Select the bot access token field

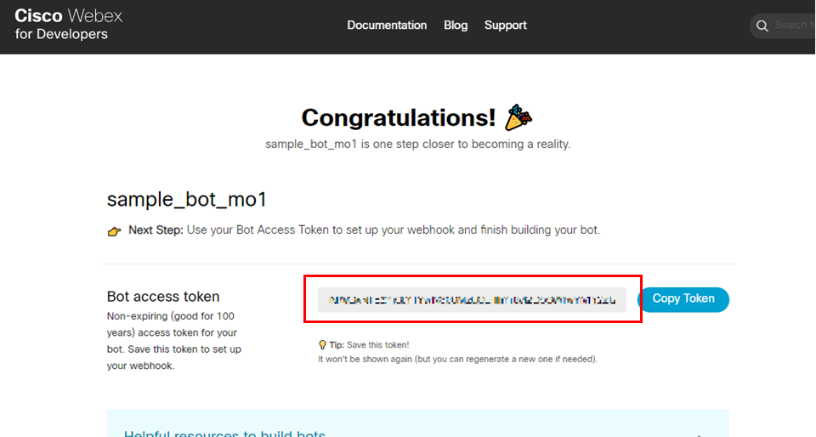click(472, 299)
